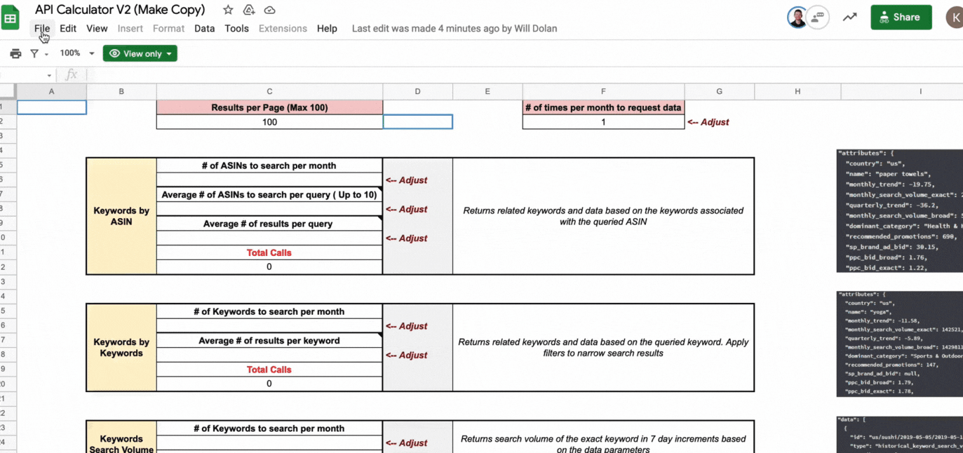This screenshot has width=963, height=453.
Task: Click the yoga JSON code image
Action: click(x=900, y=343)
